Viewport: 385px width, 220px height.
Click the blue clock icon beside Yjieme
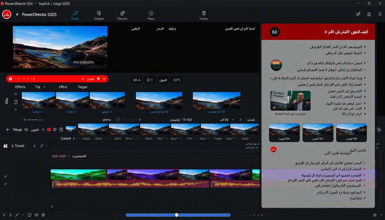118,120
